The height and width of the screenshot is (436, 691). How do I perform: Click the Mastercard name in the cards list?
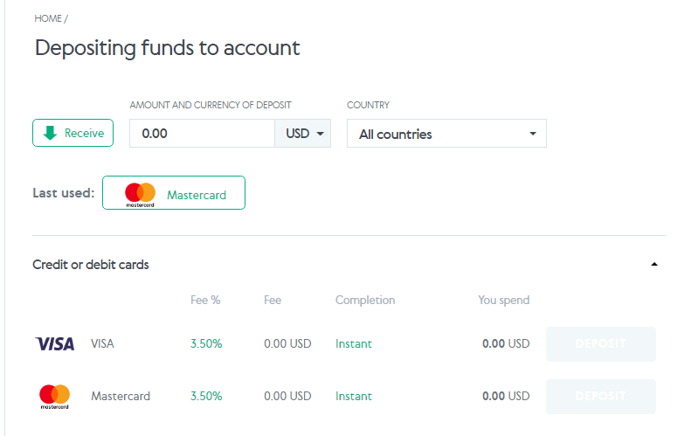[x=121, y=397]
